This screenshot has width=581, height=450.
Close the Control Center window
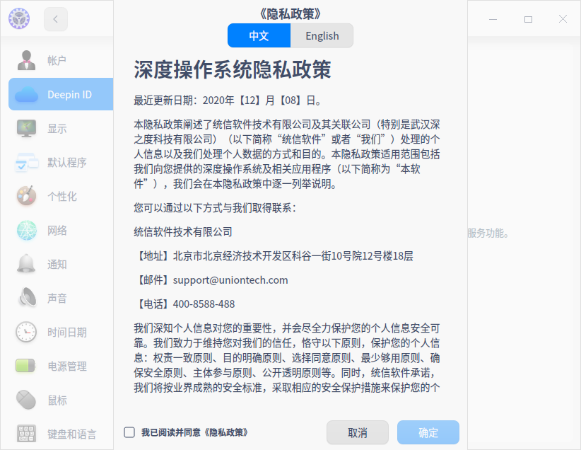click(x=563, y=19)
